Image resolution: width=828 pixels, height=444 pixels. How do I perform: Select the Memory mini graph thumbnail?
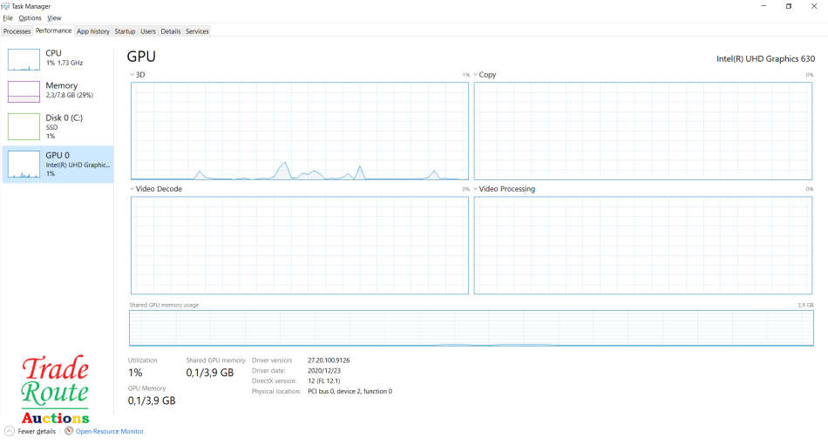[x=24, y=91]
